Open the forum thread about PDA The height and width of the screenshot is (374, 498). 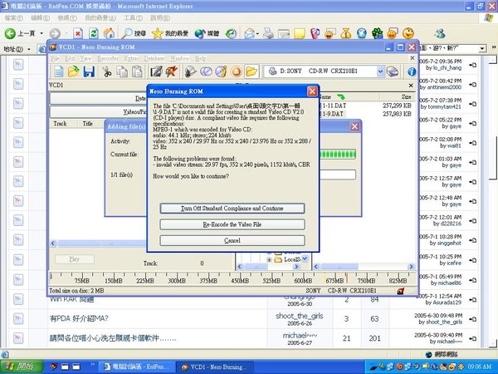pos(79,318)
